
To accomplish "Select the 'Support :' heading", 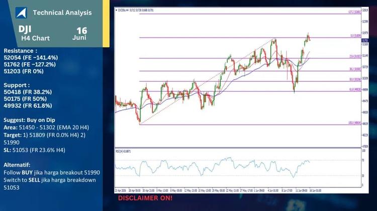I will pos(17,85).
